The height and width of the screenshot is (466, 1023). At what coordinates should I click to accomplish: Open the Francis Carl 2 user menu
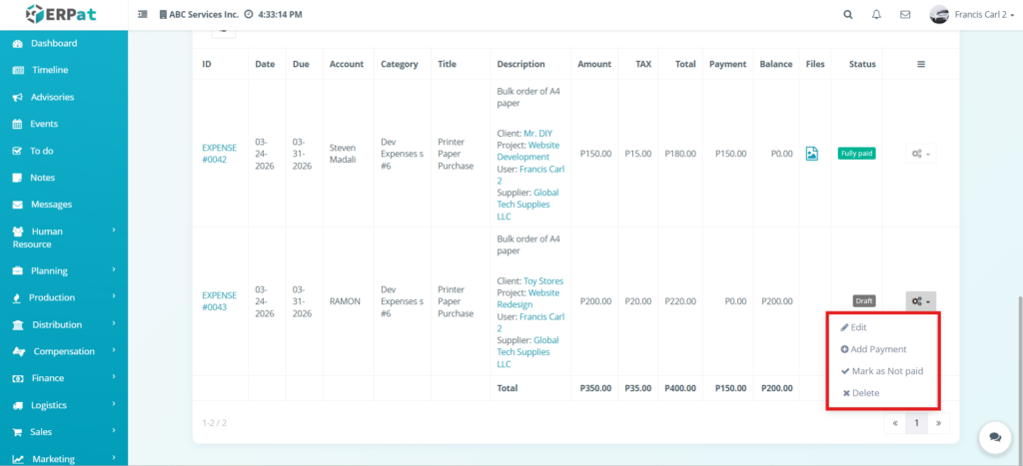click(967, 15)
